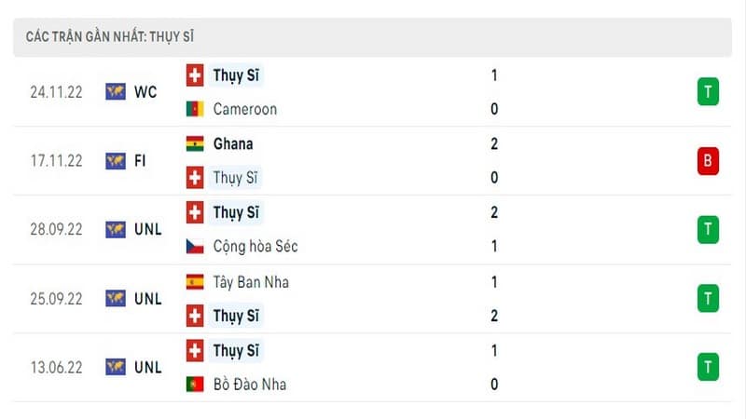Click the Spain flag beside Tây Ban Nha
The height and width of the screenshot is (419, 746).
[195, 282]
